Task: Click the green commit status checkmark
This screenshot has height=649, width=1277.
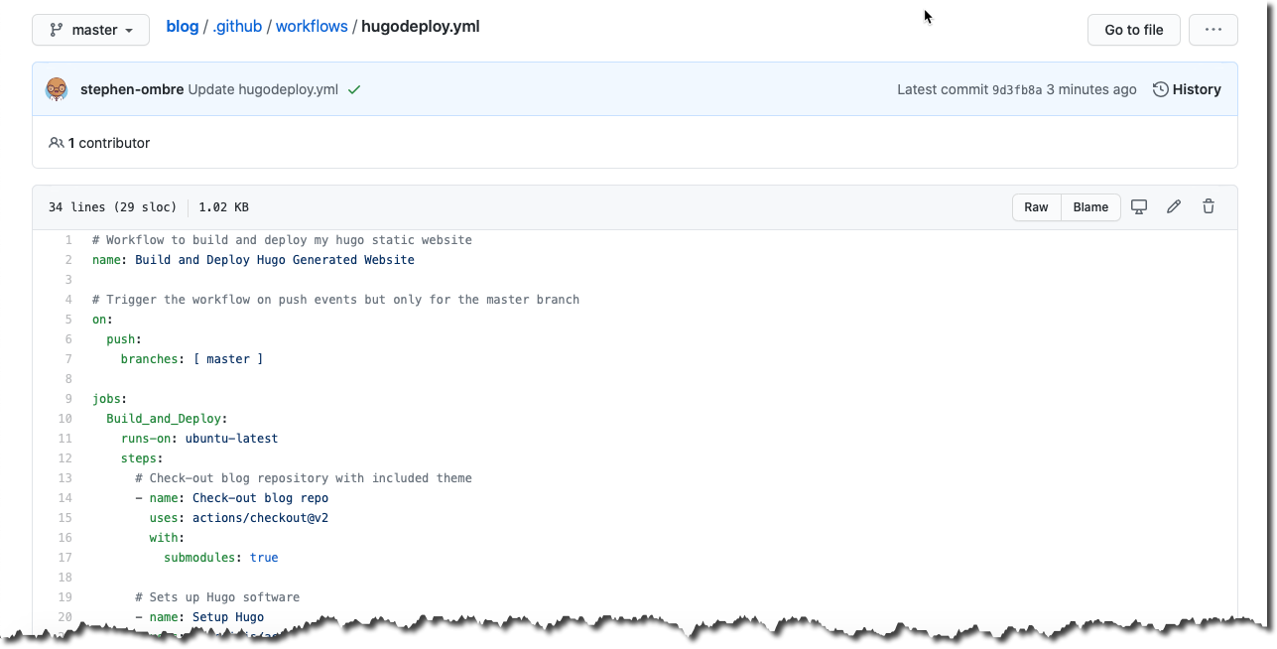Action: (x=354, y=89)
